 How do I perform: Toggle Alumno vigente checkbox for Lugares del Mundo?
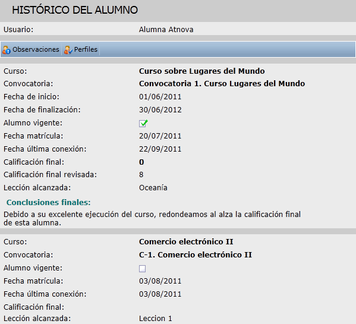click(x=143, y=123)
